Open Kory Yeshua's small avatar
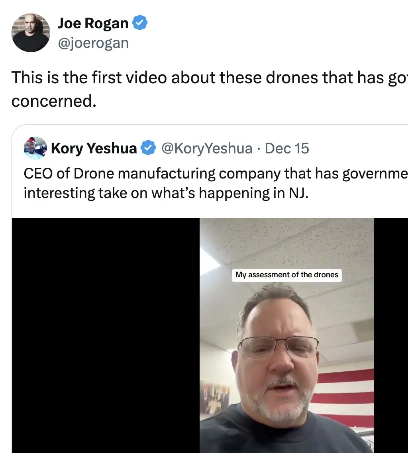Viewport: 408px width, 453px height. pos(35,148)
